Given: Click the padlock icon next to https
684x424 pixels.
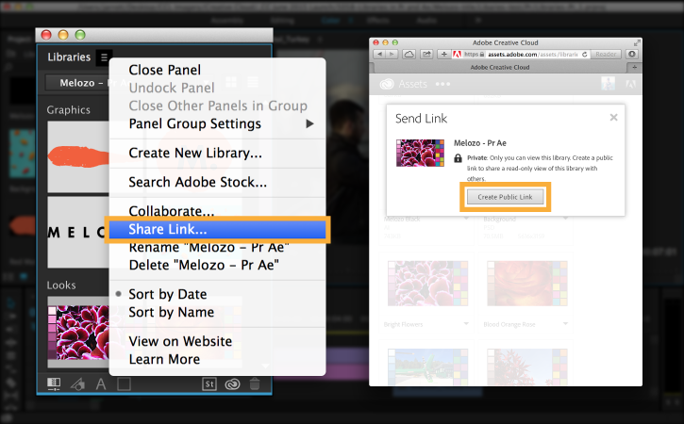Looking at the screenshot, I should (482, 54).
